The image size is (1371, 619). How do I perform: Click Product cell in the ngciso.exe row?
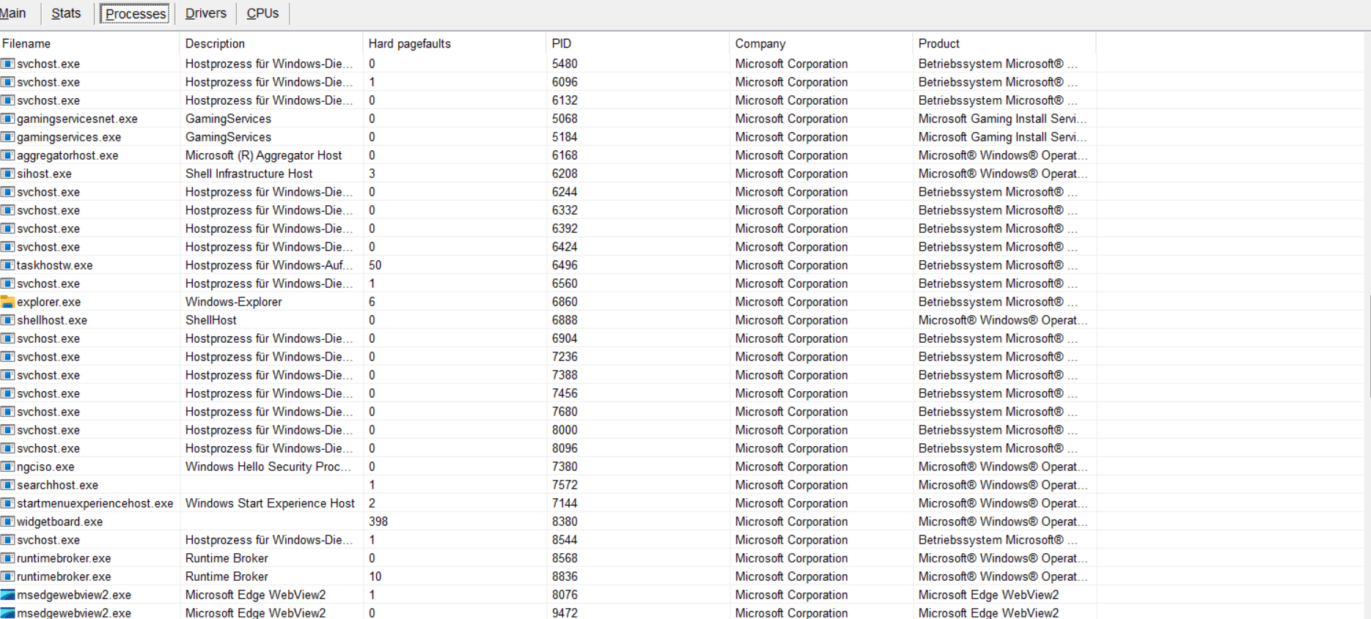tap(1003, 467)
